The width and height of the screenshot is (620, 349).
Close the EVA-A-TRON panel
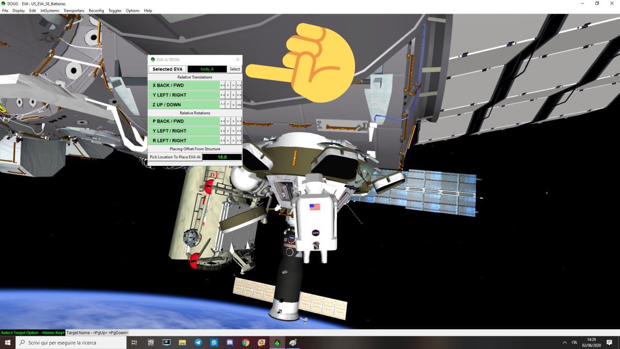(x=237, y=60)
